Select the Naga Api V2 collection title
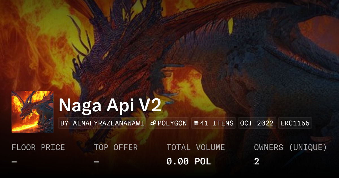This screenshot has width=339, height=178. (110, 105)
